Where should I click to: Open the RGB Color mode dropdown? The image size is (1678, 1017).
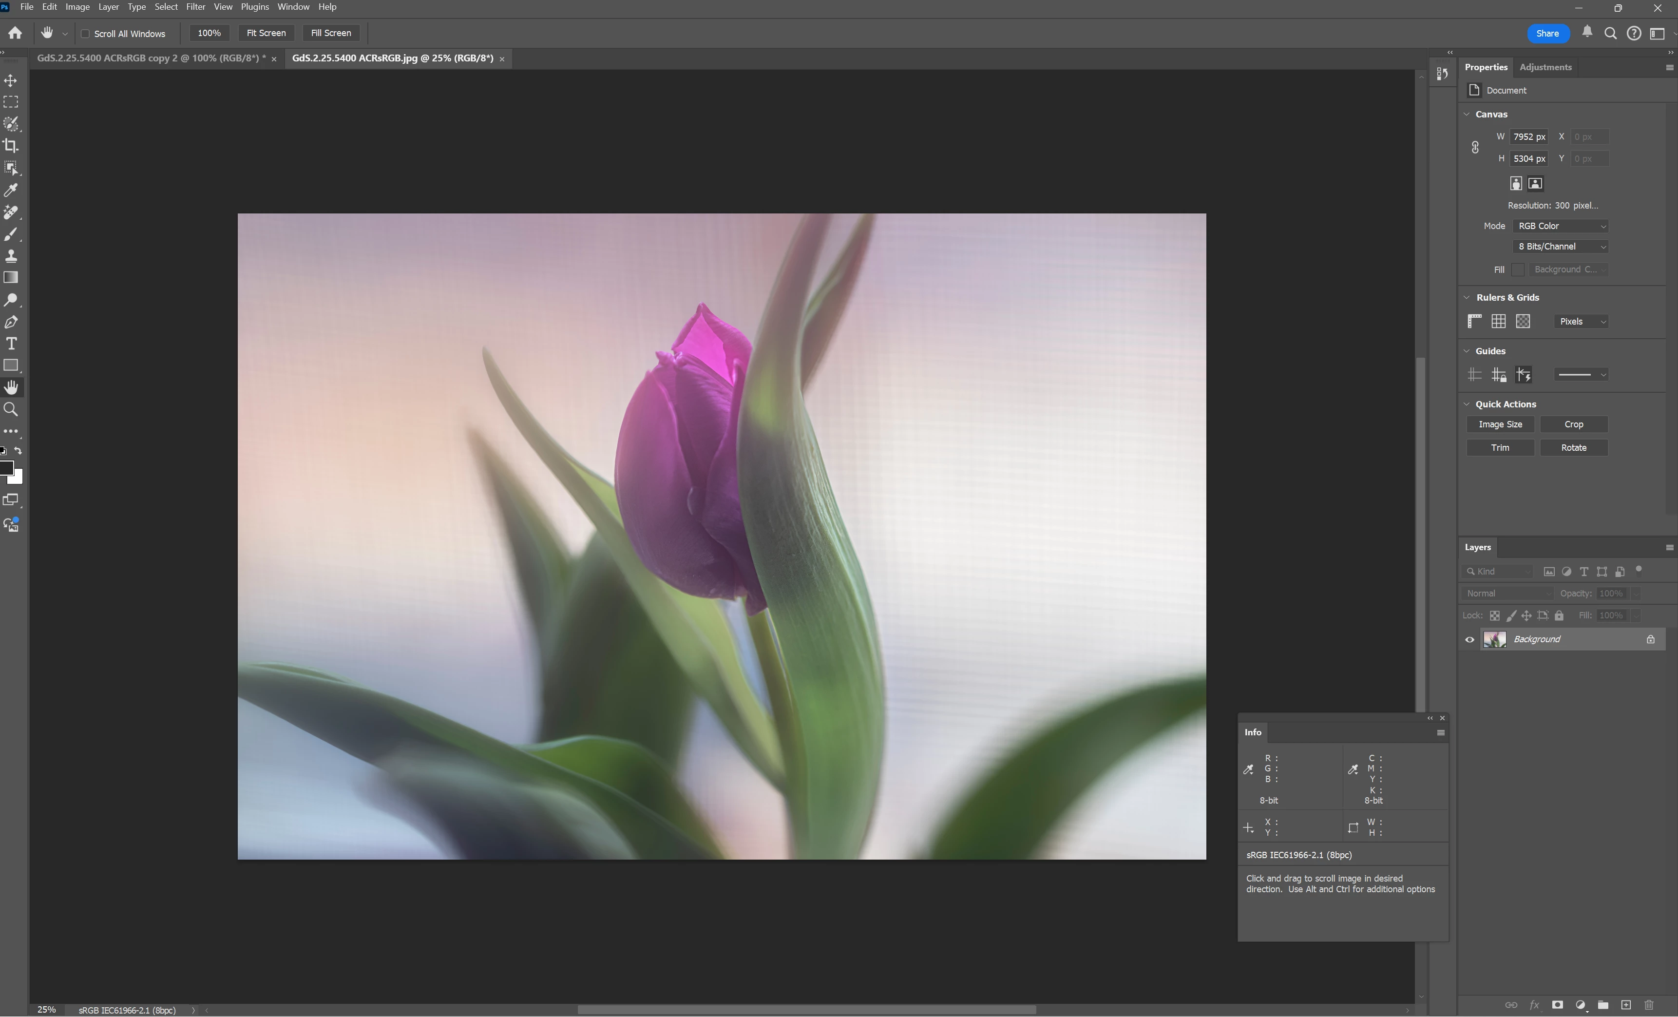pyautogui.click(x=1561, y=226)
